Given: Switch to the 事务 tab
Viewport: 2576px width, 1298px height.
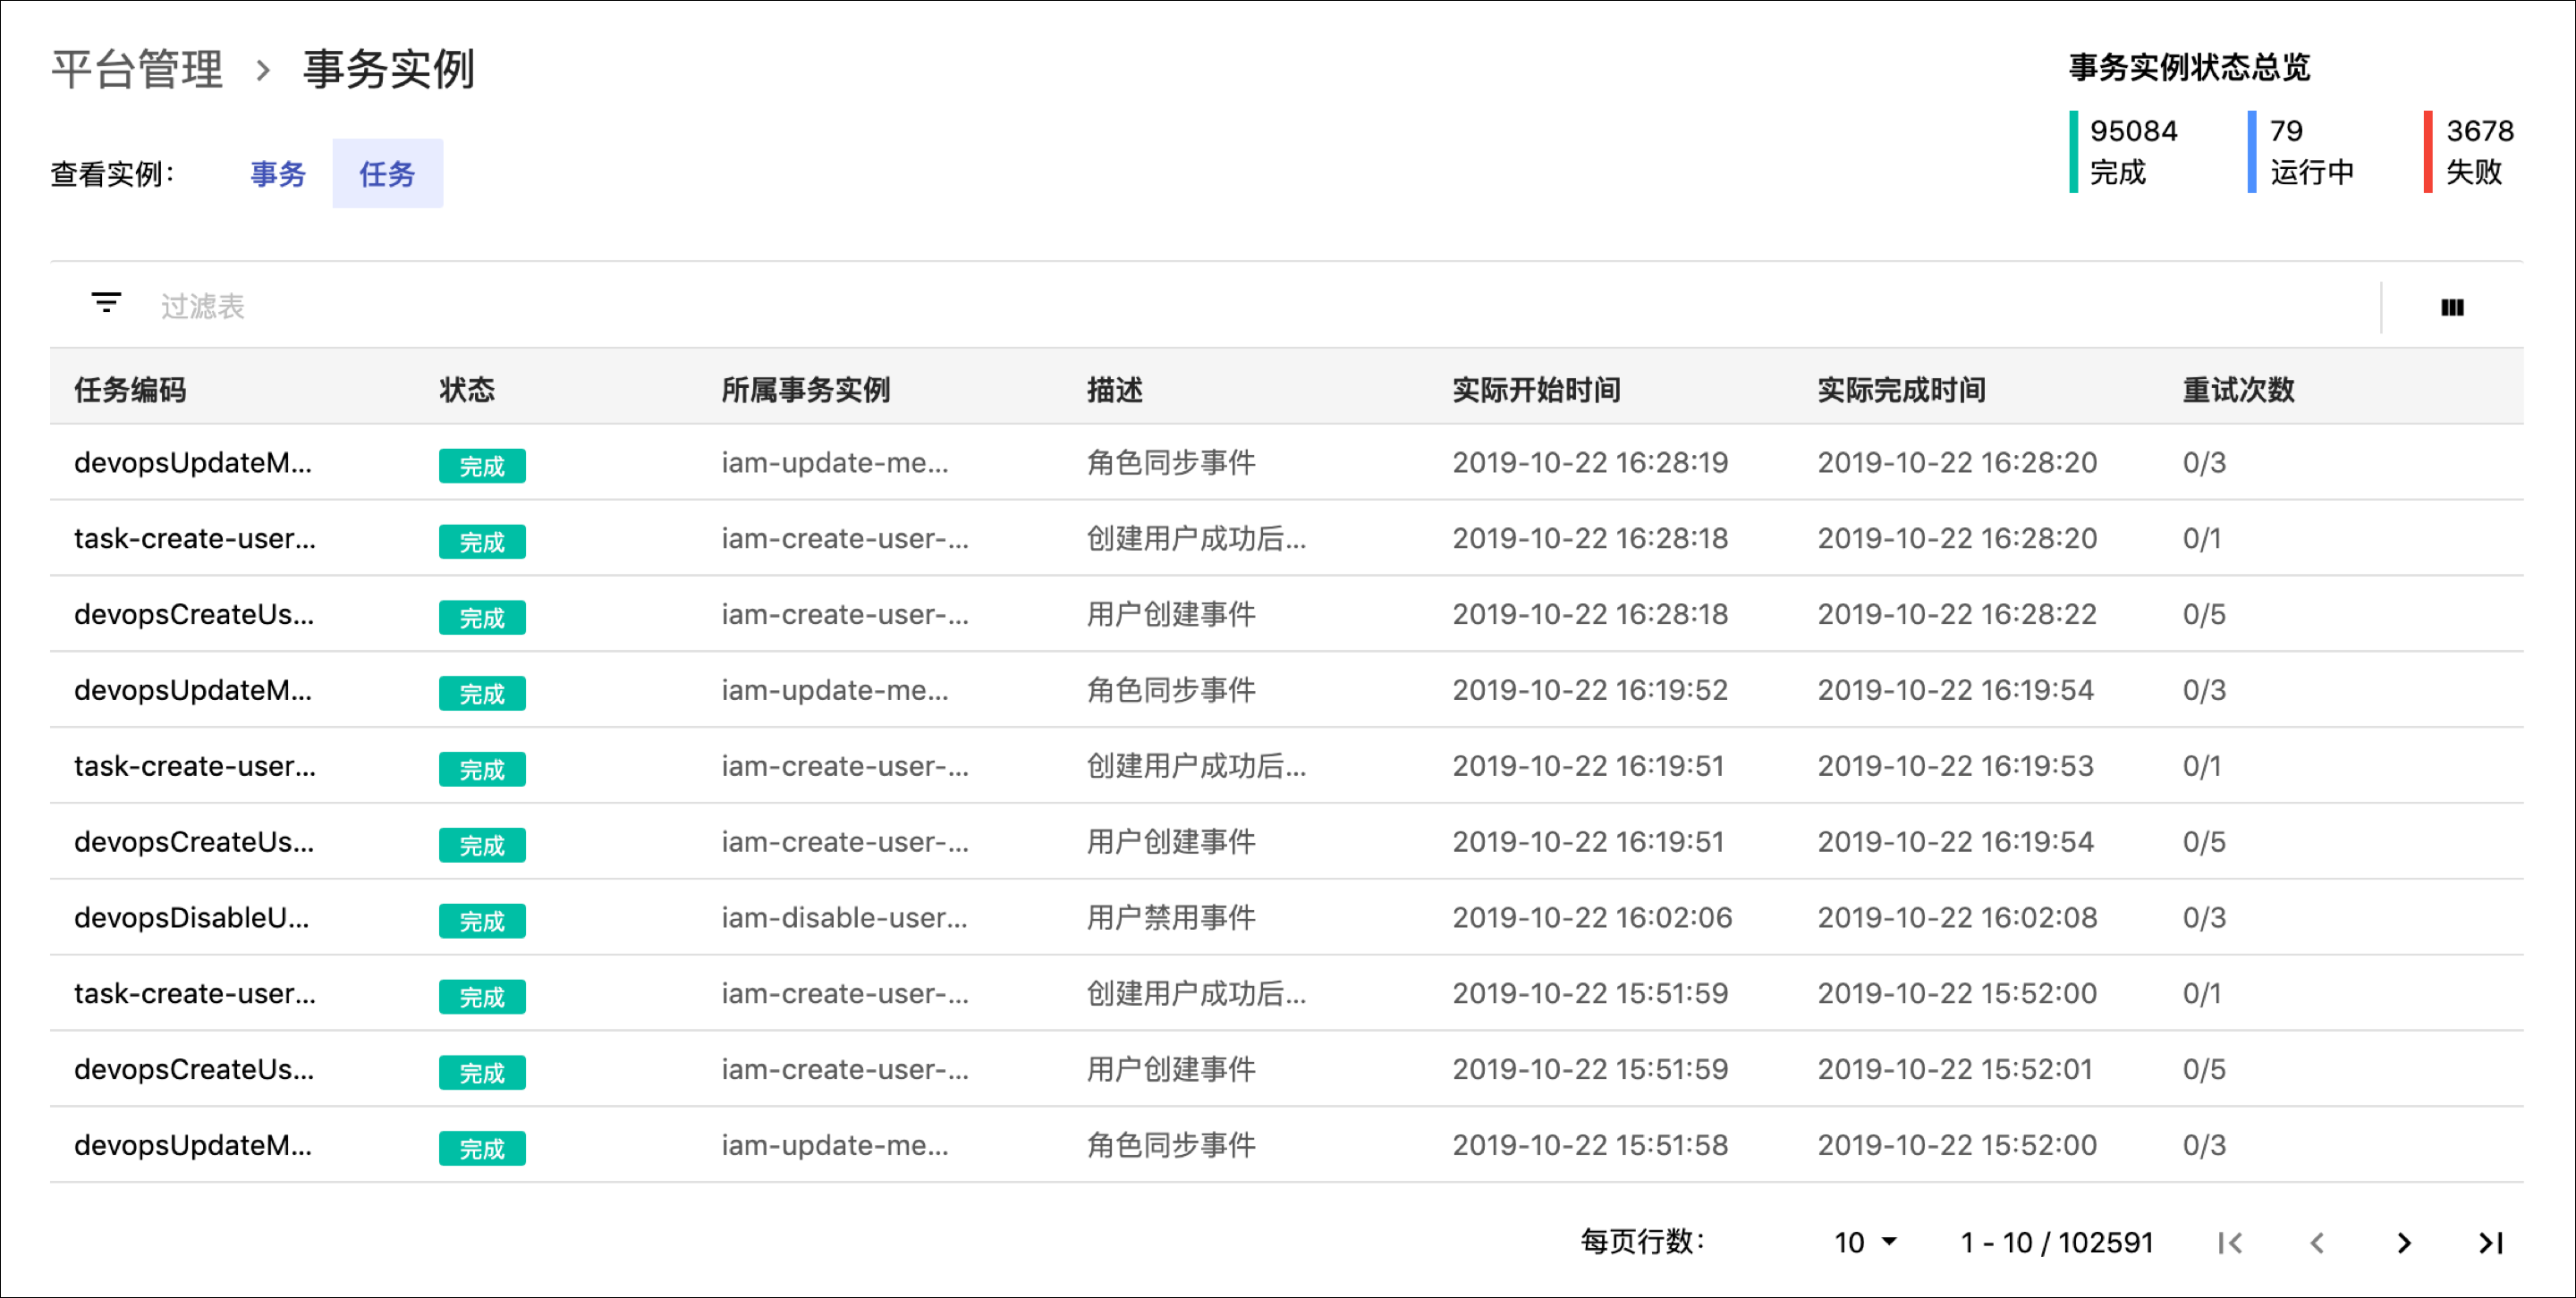Looking at the screenshot, I should coord(278,173).
